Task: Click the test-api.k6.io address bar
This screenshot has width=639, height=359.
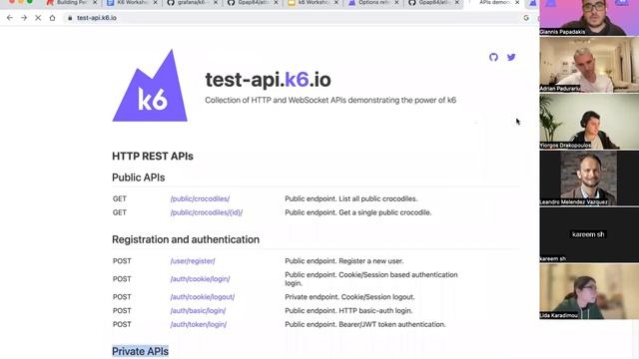Action: click(x=294, y=18)
